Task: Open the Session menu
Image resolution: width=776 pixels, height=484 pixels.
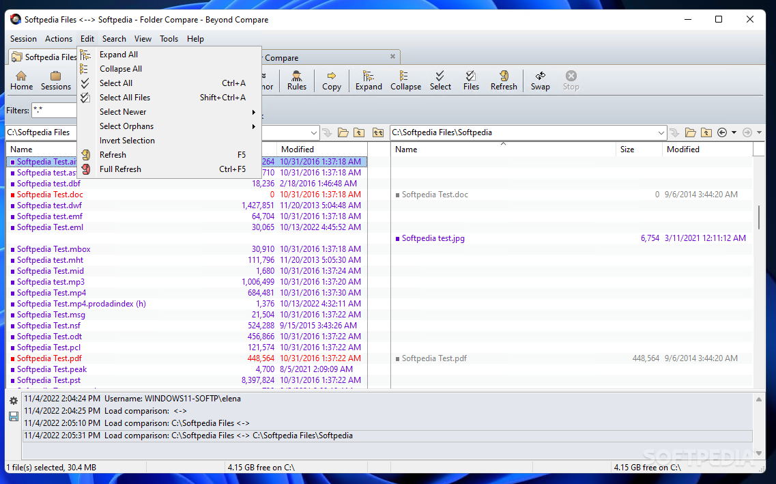Action: point(23,39)
